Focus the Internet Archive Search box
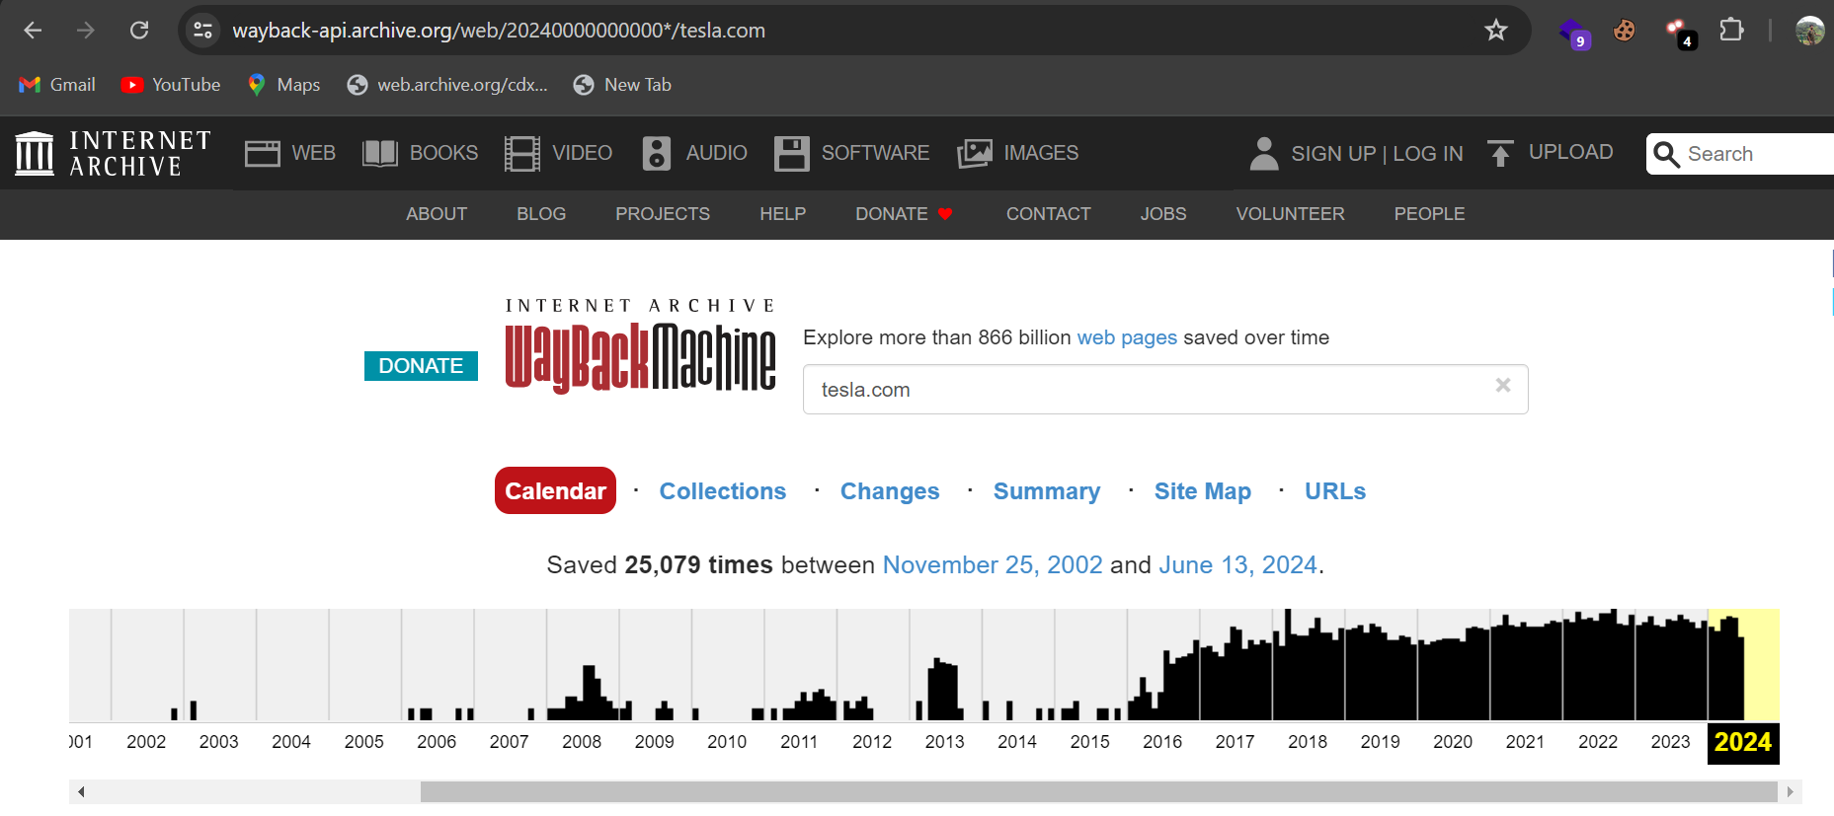Screen dimensions: 1834x816 [x=1740, y=154]
